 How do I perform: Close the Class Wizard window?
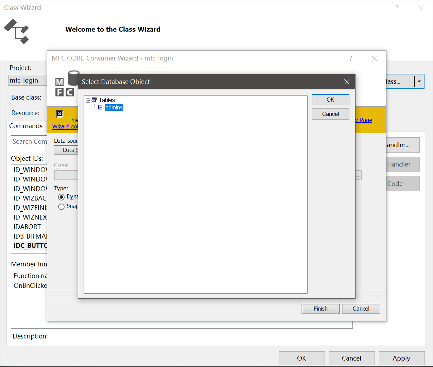tap(421, 7)
